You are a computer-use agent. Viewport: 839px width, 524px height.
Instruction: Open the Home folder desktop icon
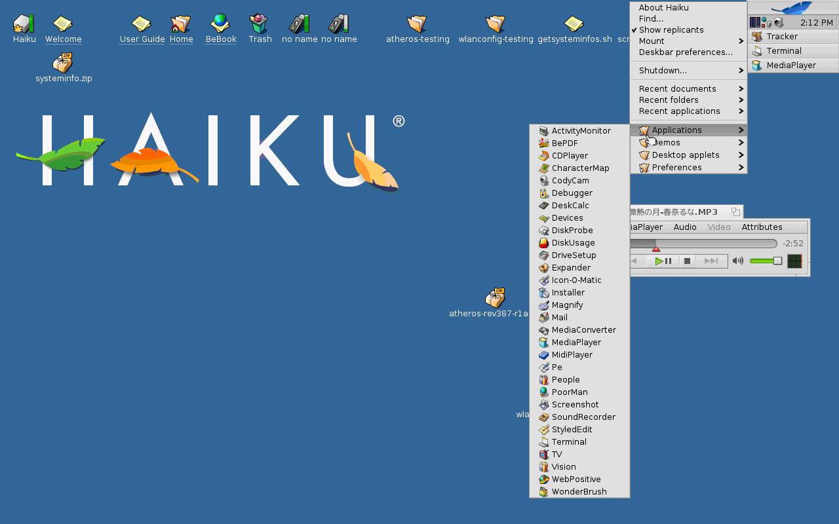181,25
